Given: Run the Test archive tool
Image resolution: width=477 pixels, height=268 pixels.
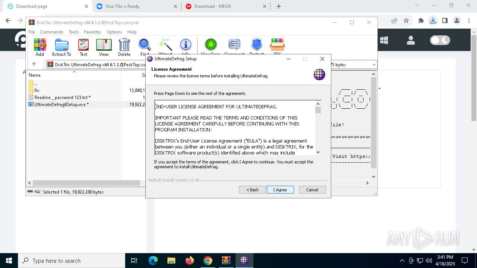Looking at the screenshot, I should 83,47.
